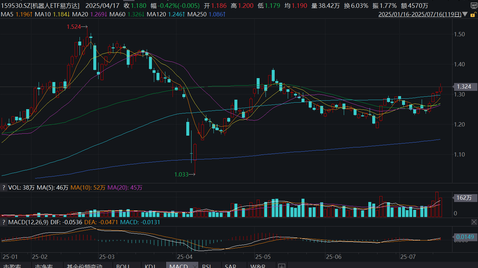Close the MACD indicator panel with X
The height and width of the screenshot is (268, 478).
(474, 222)
